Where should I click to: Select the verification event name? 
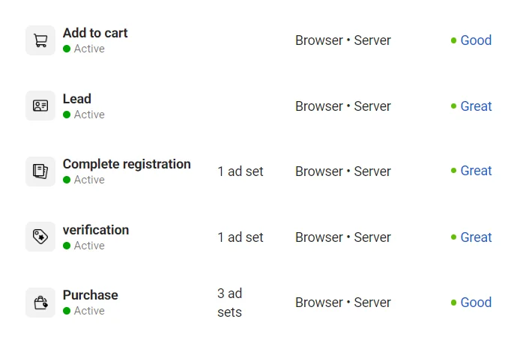click(96, 230)
